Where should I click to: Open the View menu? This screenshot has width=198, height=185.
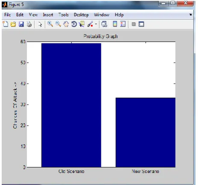click(33, 15)
